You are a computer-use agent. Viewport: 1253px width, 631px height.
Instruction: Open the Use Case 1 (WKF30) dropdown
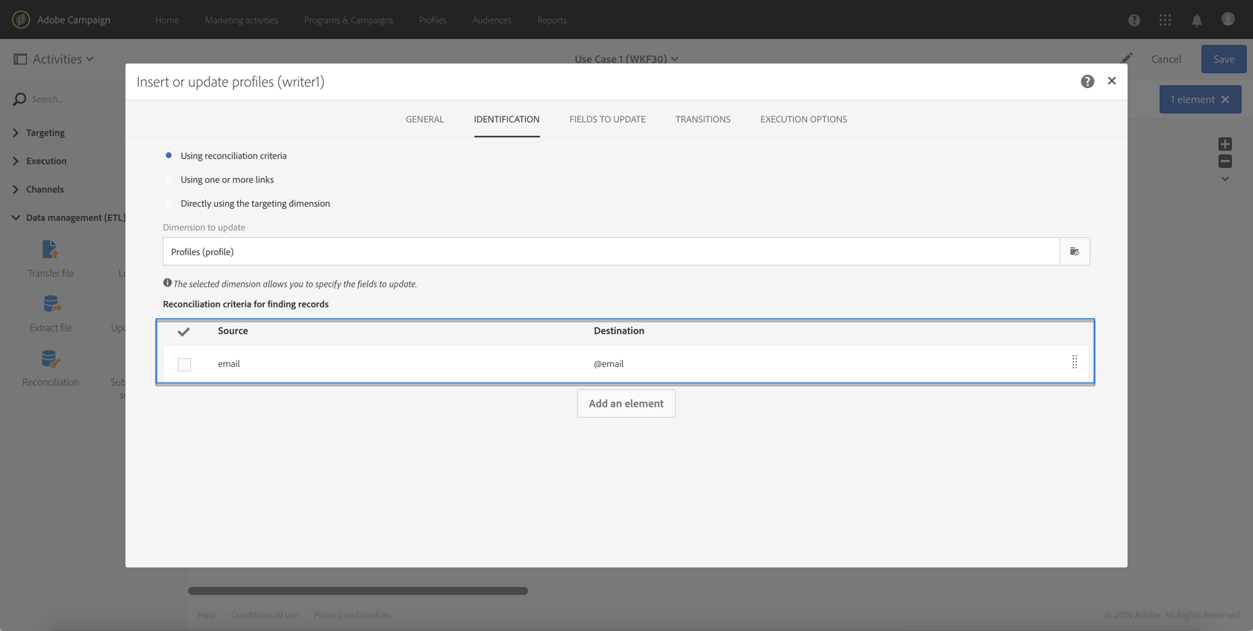[626, 58]
